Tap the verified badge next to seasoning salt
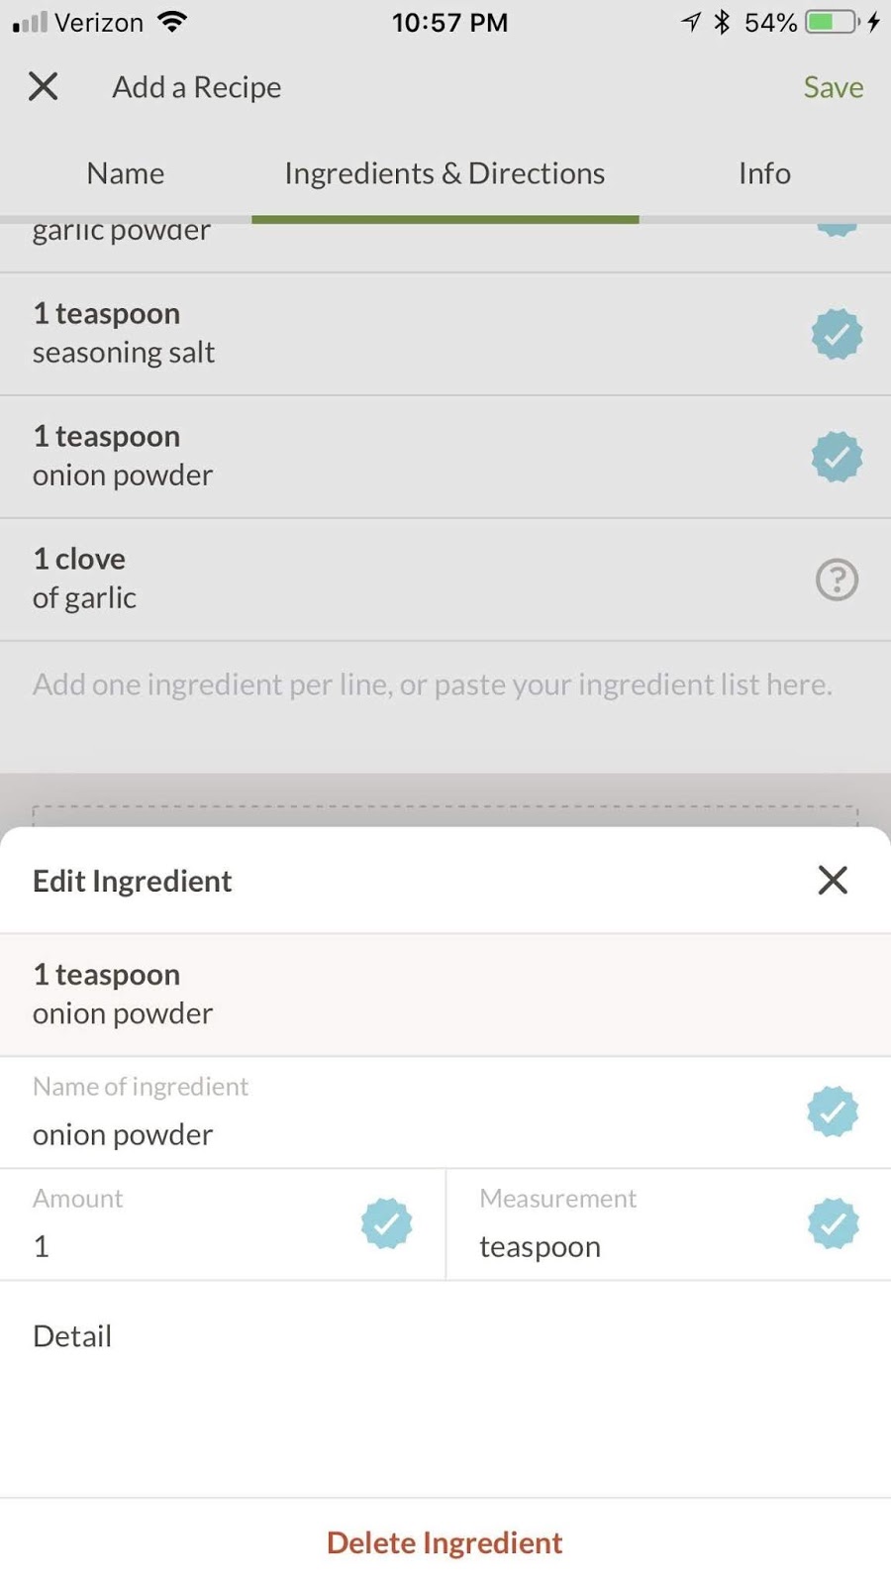The width and height of the screenshot is (891, 1585). coord(837,334)
